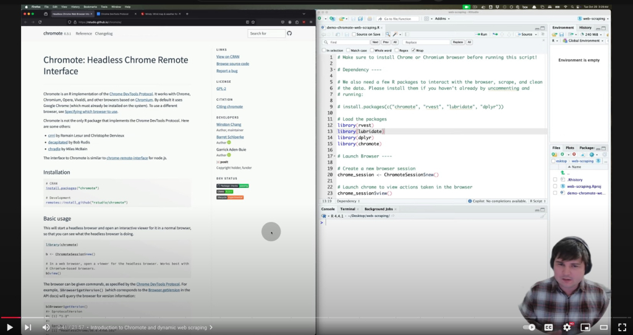
Task: Enter fullscreen video mode
Action: [x=622, y=328]
